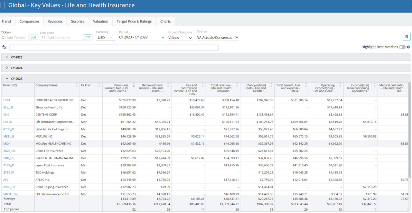Click the info icon beside Highlight Best Matches

[x=409, y=47]
